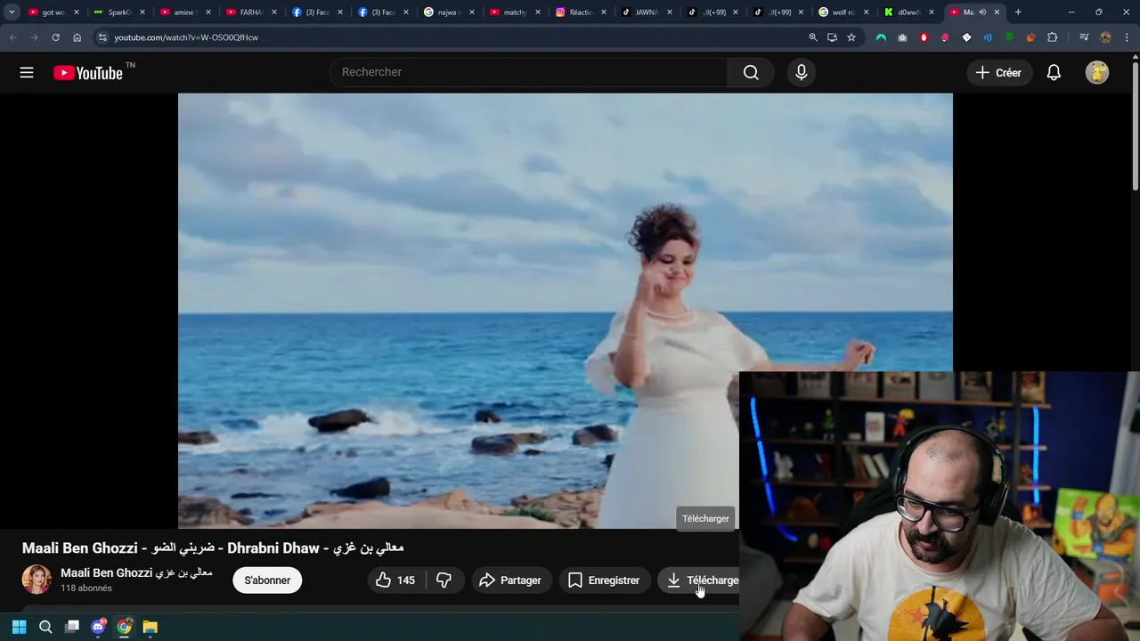
Task: Open the YouTube notifications bell
Action: tap(1054, 73)
